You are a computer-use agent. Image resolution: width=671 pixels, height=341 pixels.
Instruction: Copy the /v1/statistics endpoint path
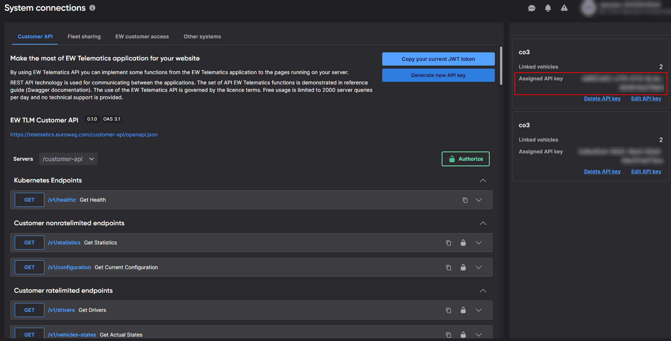click(449, 243)
